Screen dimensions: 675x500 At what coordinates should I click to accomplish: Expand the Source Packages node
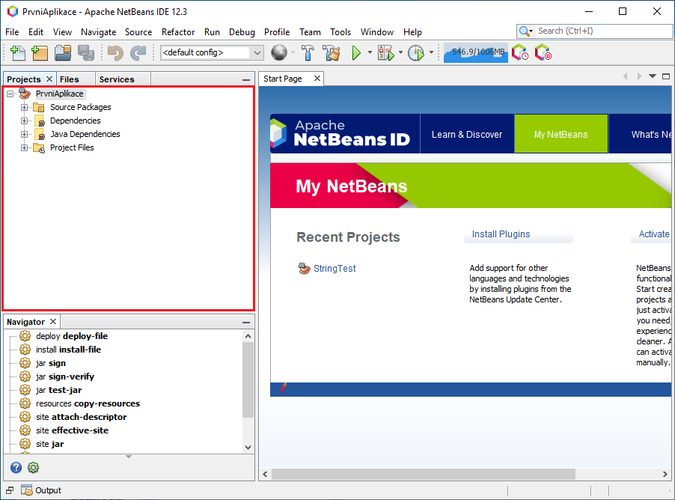[x=23, y=107]
